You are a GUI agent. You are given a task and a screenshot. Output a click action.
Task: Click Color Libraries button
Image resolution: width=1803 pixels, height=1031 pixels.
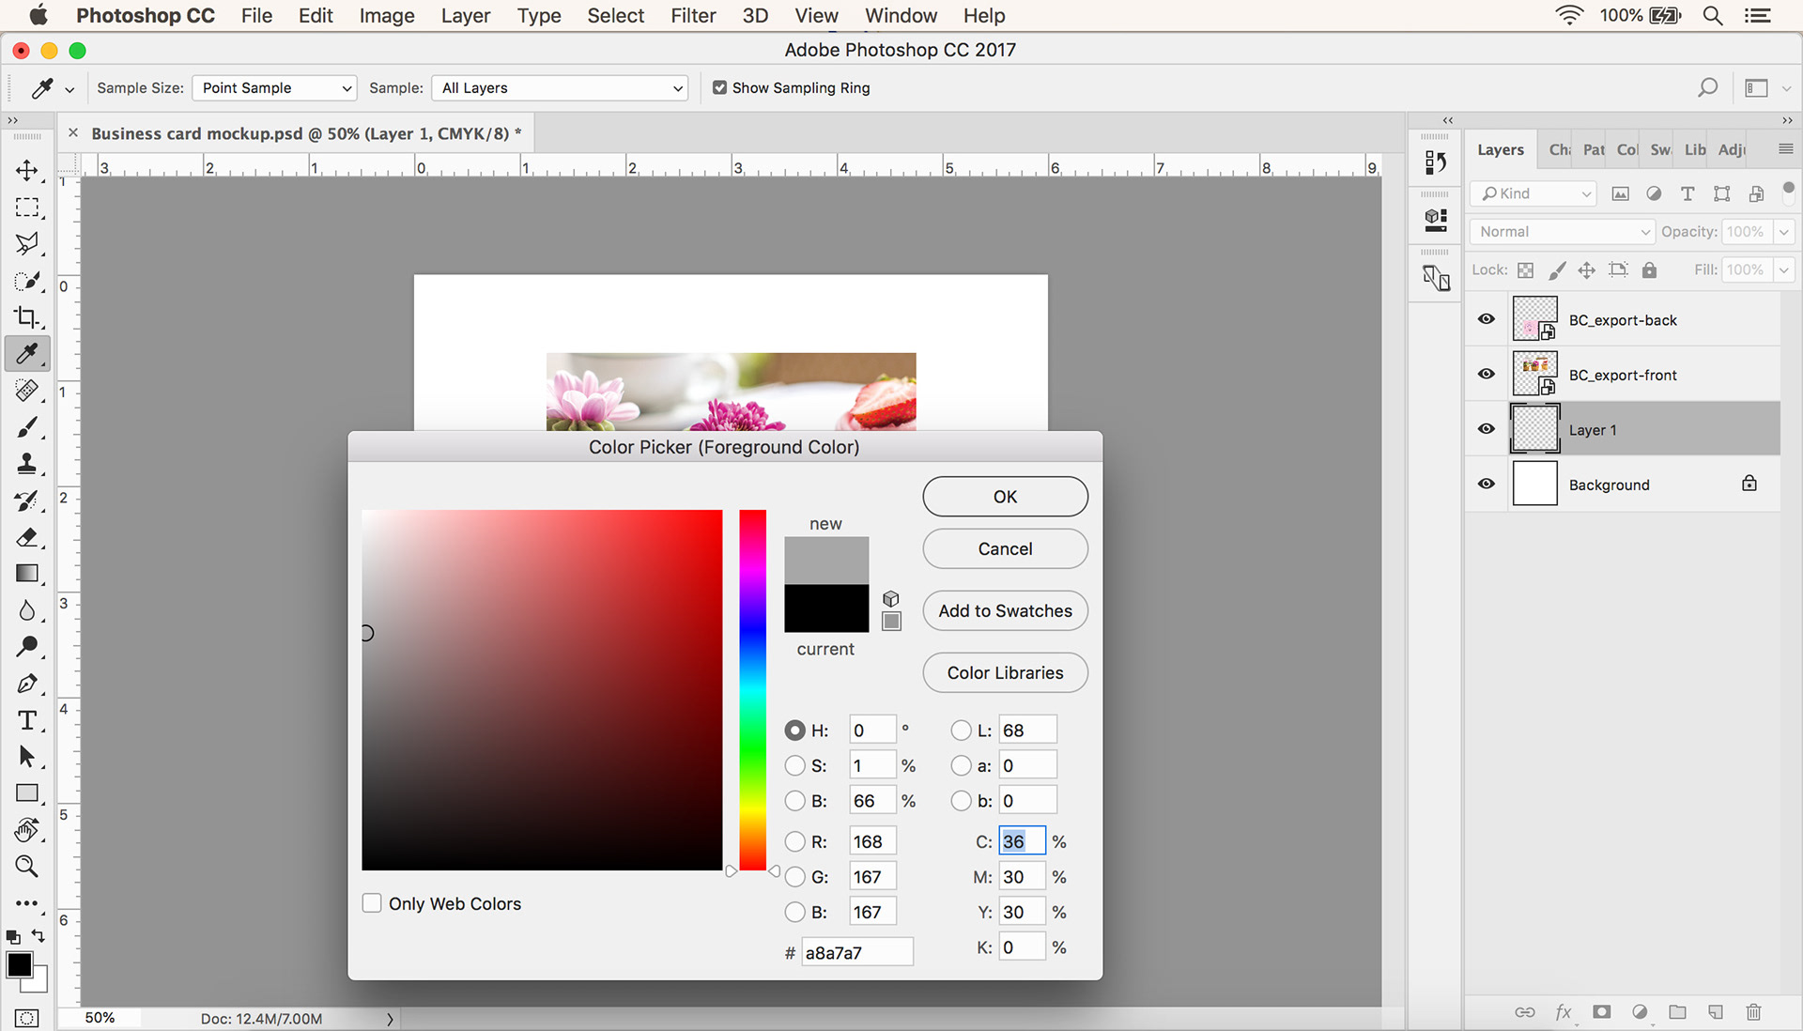click(x=1005, y=673)
